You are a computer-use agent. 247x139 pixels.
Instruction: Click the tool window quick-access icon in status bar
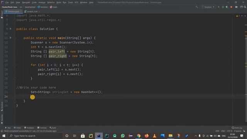coord(2,131)
